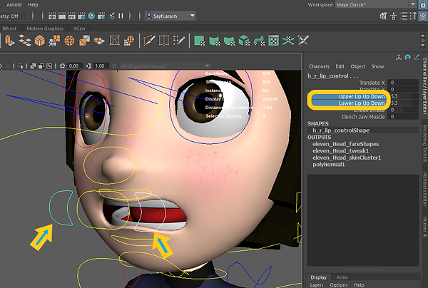
Task: Edit the Clench Jaw Muscle value field
Action: pos(404,117)
